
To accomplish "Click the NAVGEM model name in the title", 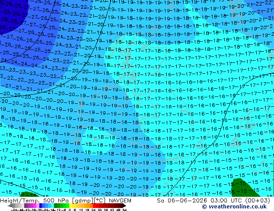I will (120, 201).
